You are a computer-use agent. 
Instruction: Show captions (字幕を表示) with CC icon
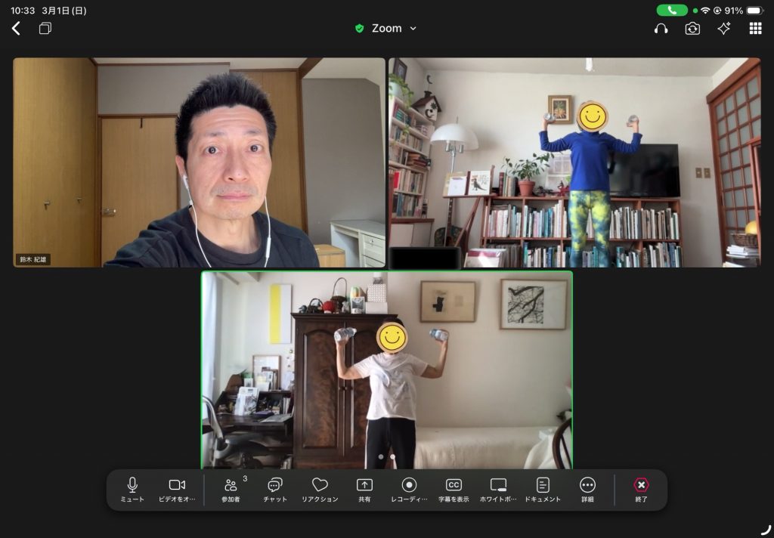click(x=454, y=489)
